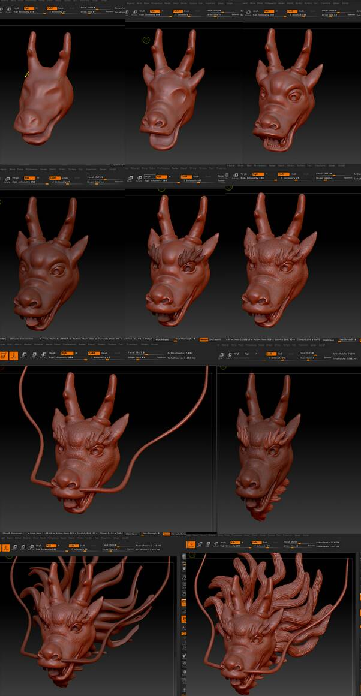Select the Rotate icon above the whiskered head
Image resolution: width=361 pixels, height=696 pixels.
(x=43, y=355)
